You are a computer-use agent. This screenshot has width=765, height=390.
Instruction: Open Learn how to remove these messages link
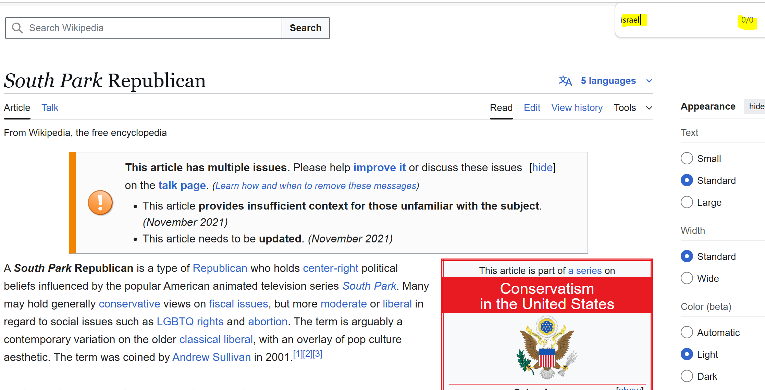point(316,186)
